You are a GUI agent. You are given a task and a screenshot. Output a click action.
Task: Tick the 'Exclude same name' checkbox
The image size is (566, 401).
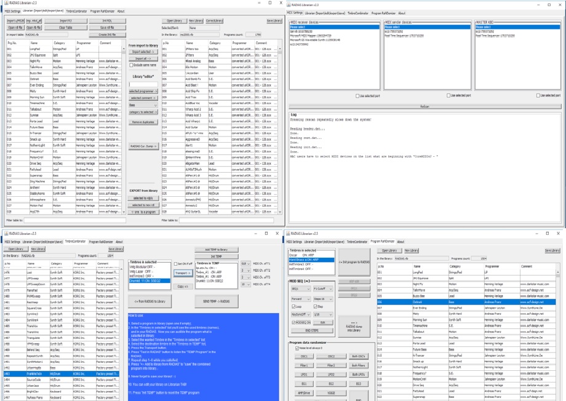pos(131,65)
